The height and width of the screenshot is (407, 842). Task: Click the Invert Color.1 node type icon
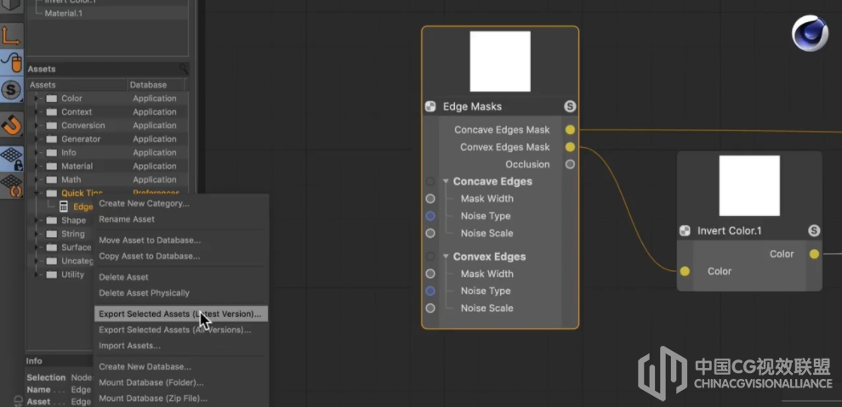coord(685,231)
